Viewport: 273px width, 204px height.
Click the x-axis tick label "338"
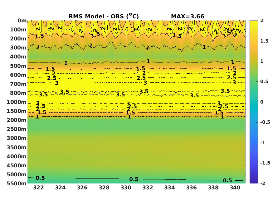(x=213, y=188)
